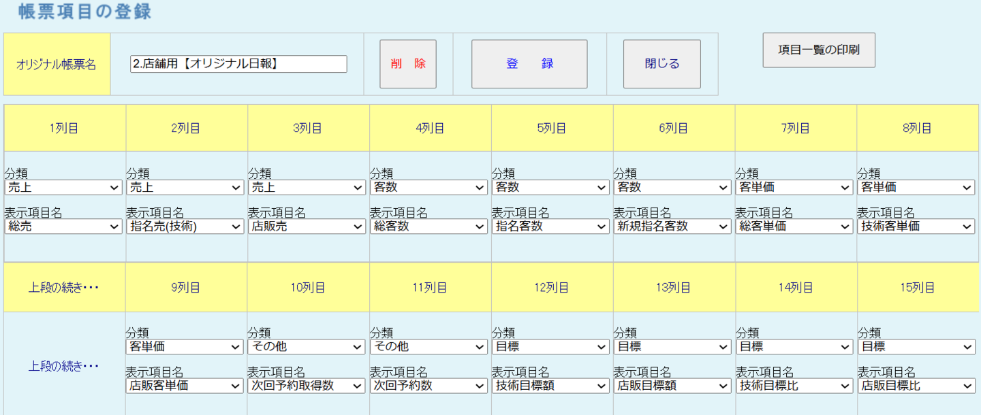Image resolution: width=981 pixels, height=415 pixels.
Task: Open the 店販客単価 dropdown in 9列目
Action: [185, 386]
